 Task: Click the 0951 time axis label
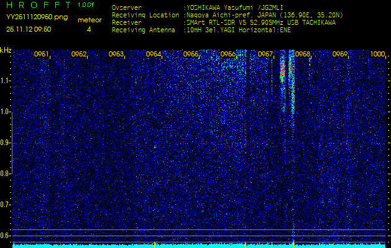coord(41,54)
